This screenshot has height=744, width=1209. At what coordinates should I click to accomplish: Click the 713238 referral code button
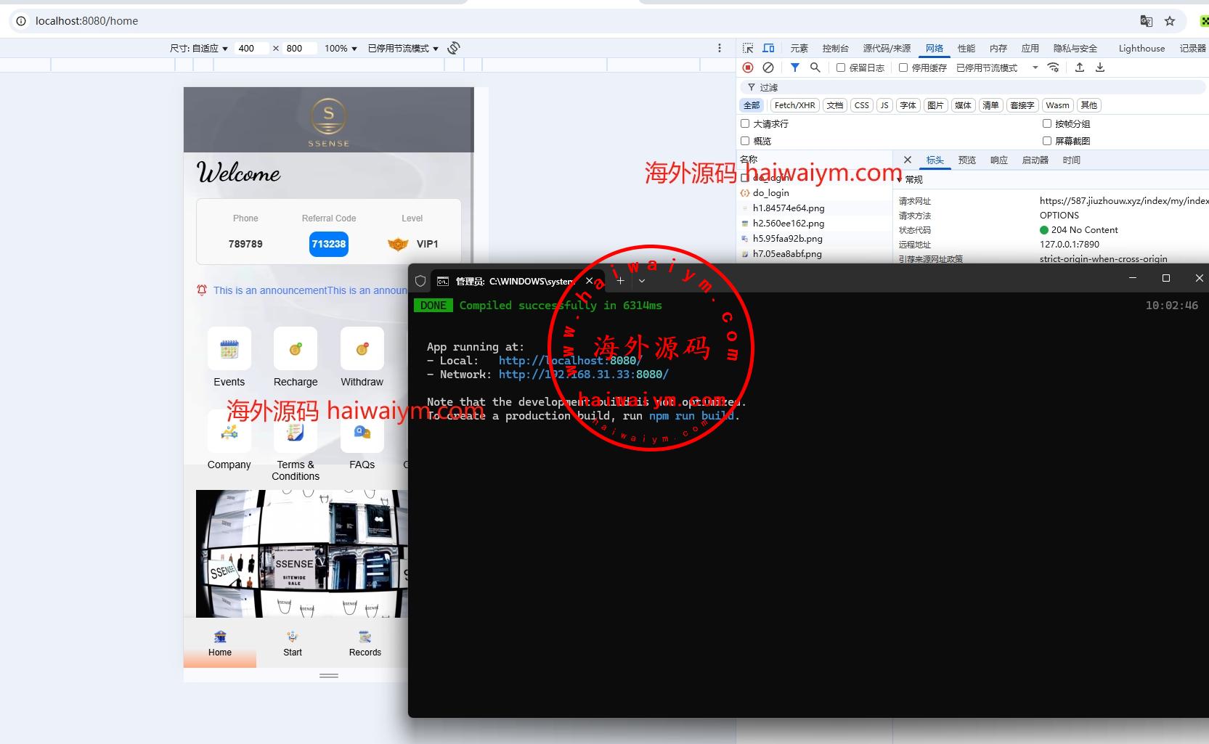tap(329, 244)
